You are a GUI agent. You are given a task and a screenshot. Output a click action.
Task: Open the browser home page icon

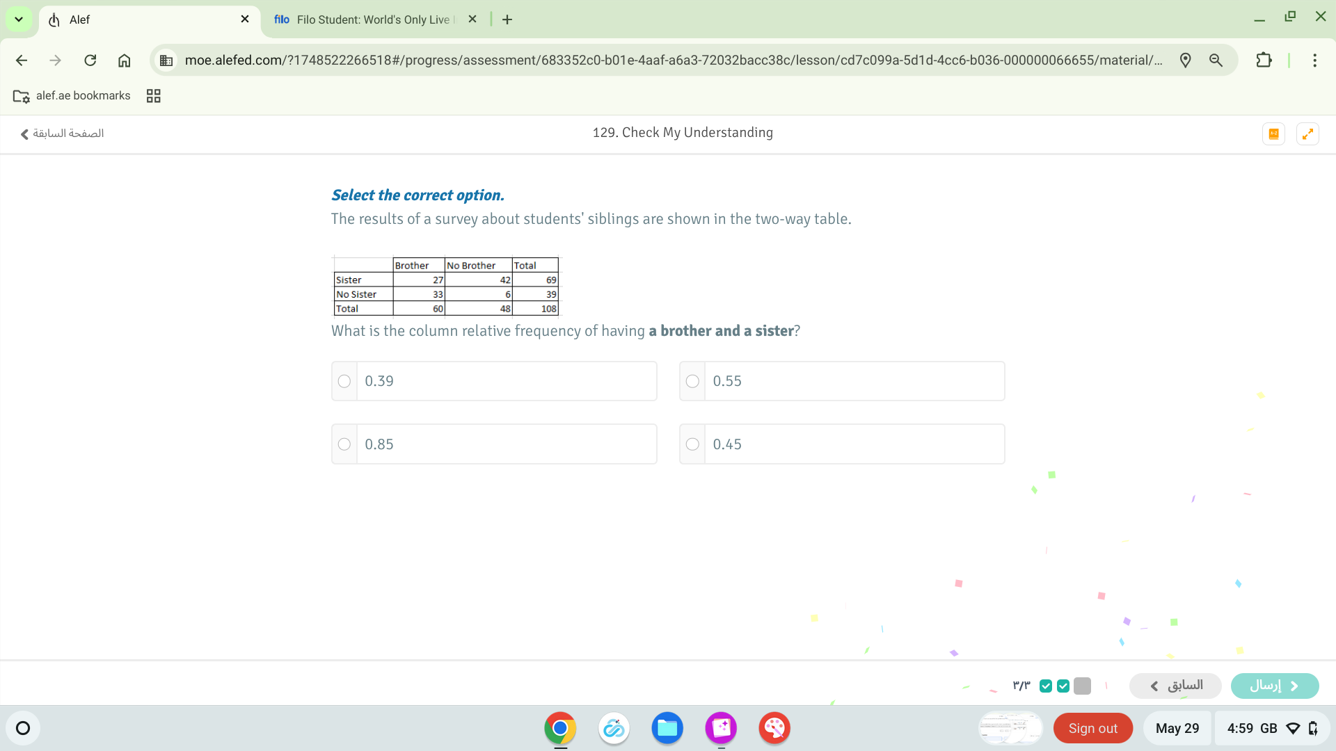124,60
